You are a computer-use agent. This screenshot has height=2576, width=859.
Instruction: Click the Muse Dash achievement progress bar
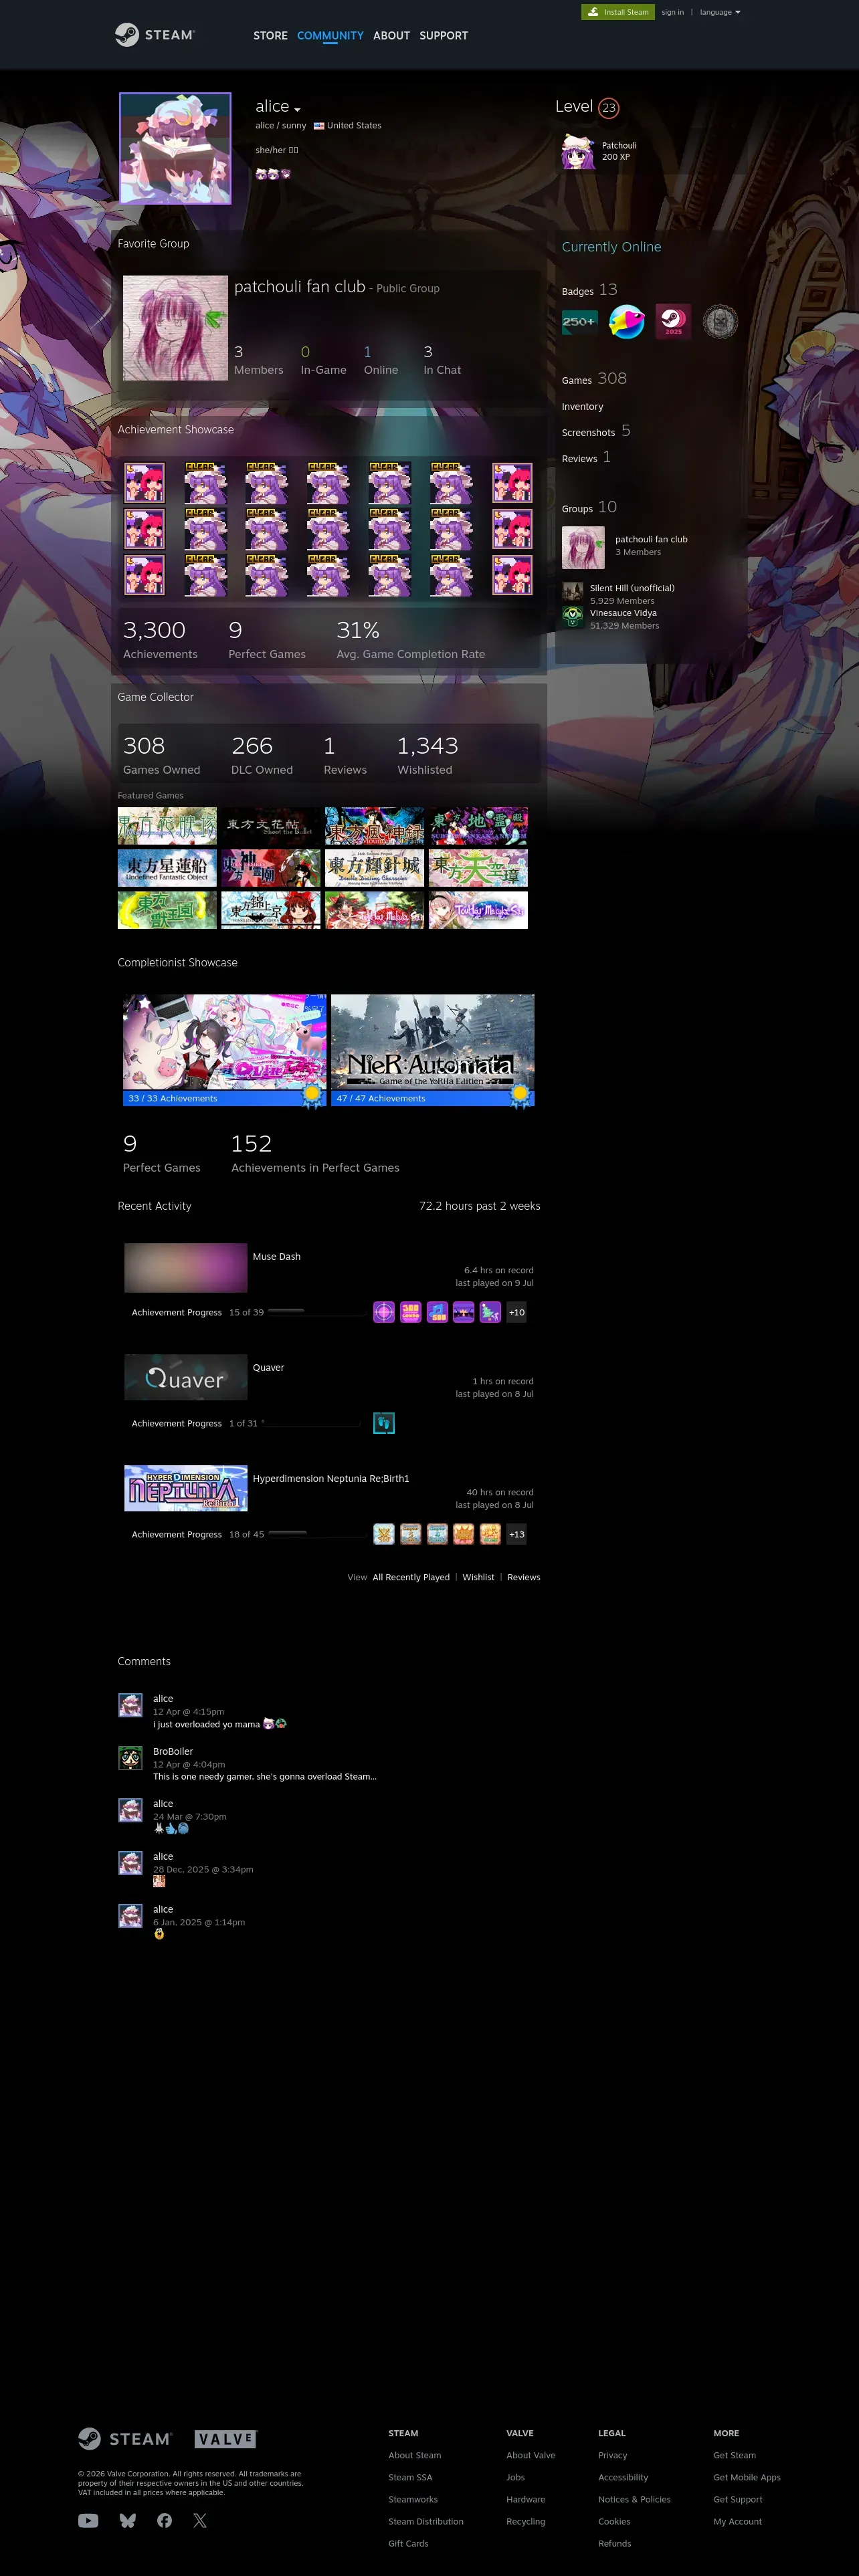[316, 1311]
